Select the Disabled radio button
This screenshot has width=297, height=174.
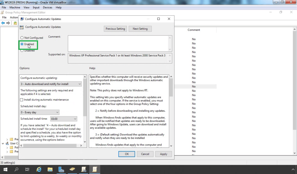(x=22, y=50)
